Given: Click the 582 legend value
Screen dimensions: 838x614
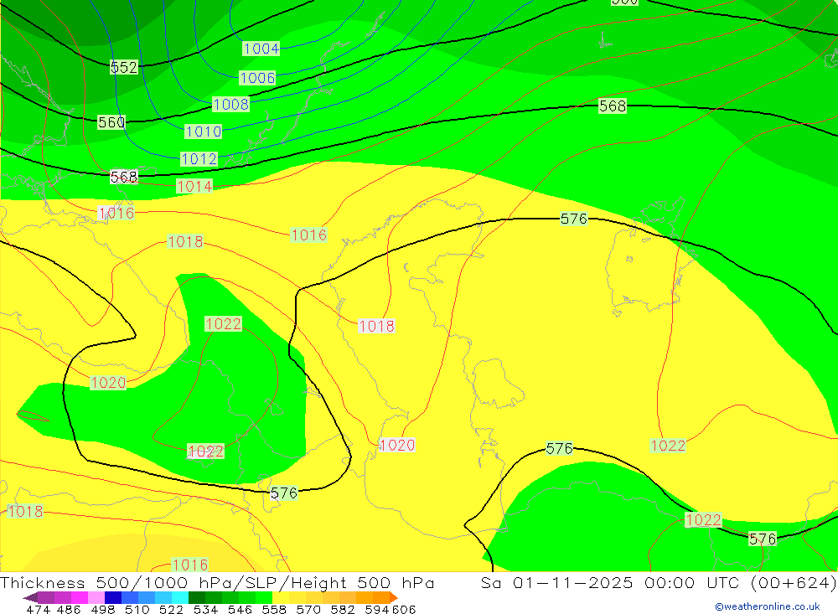Looking at the screenshot, I should 343,609.
